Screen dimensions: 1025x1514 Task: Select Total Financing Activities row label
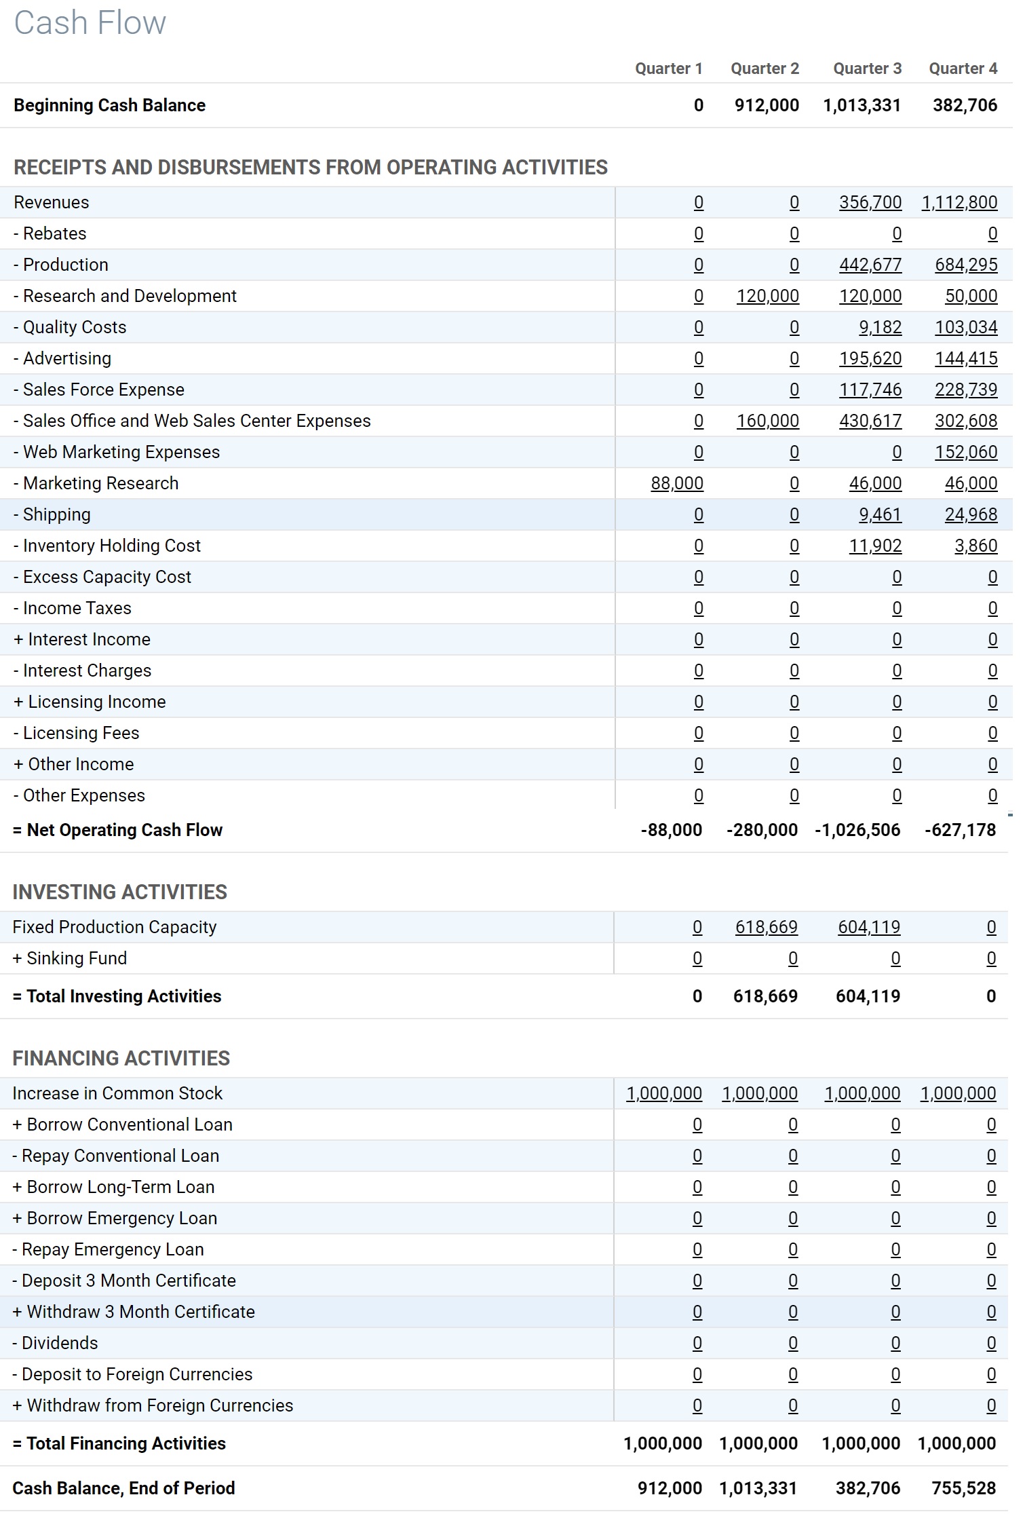[119, 1443]
